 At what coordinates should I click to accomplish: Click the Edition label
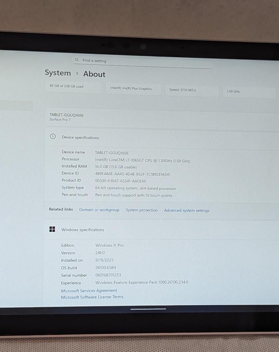coord(68,245)
